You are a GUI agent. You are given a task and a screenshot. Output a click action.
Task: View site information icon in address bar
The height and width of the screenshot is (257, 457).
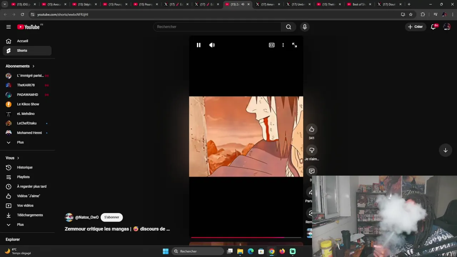(x=32, y=14)
